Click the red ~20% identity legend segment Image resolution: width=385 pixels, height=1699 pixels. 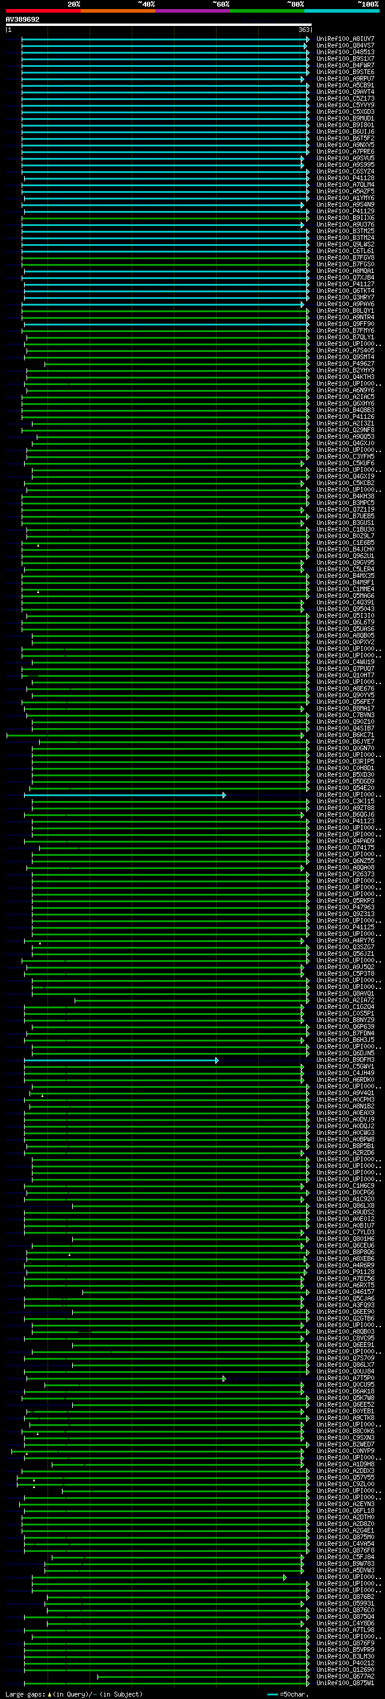(x=43, y=11)
